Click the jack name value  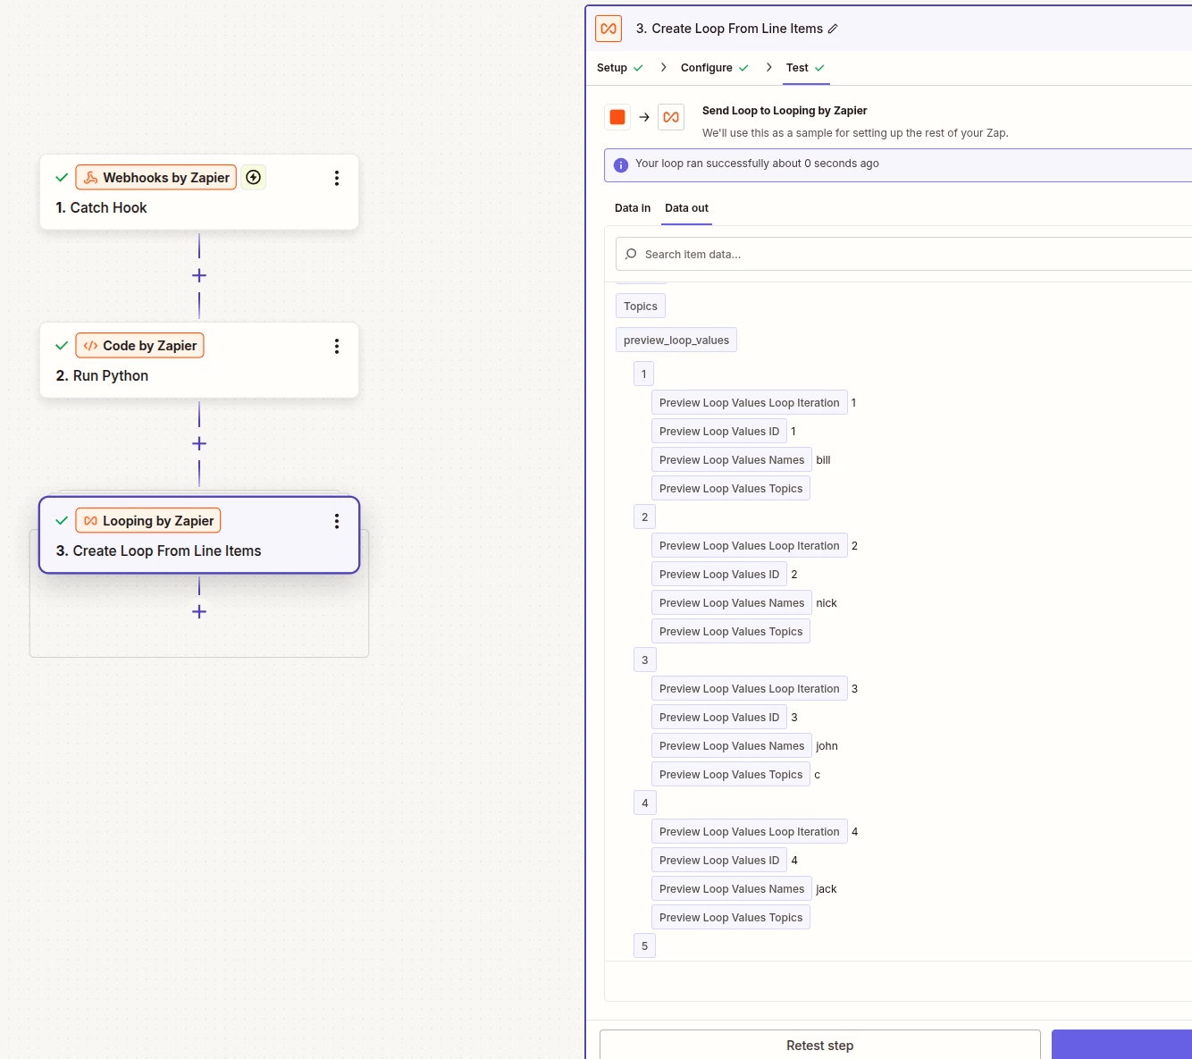(827, 889)
